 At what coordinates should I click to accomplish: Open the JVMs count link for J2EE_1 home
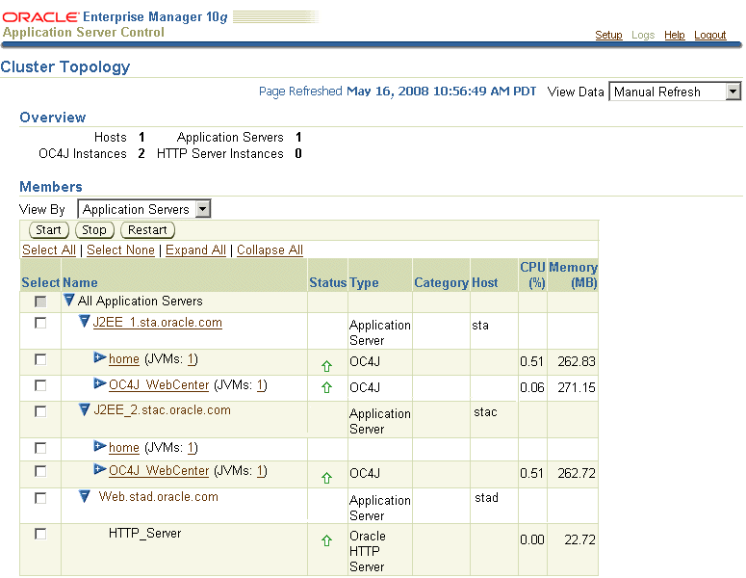pos(191,359)
